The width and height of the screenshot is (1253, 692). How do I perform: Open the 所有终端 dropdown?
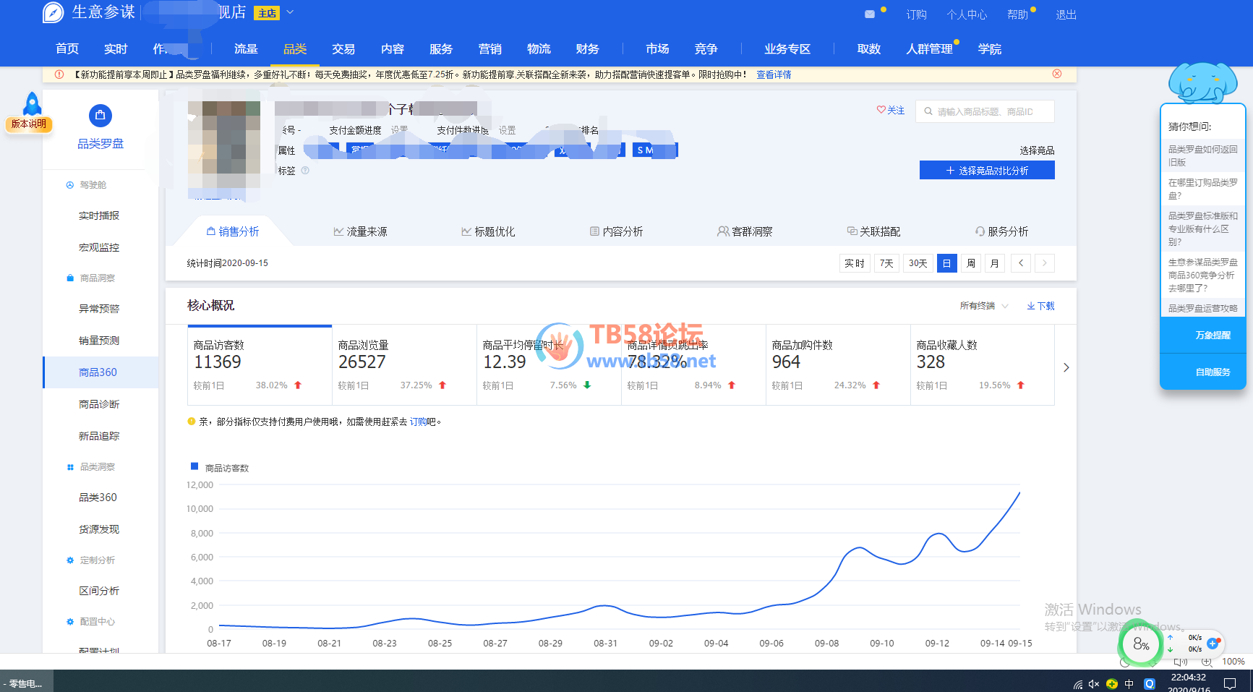[983, 306]
